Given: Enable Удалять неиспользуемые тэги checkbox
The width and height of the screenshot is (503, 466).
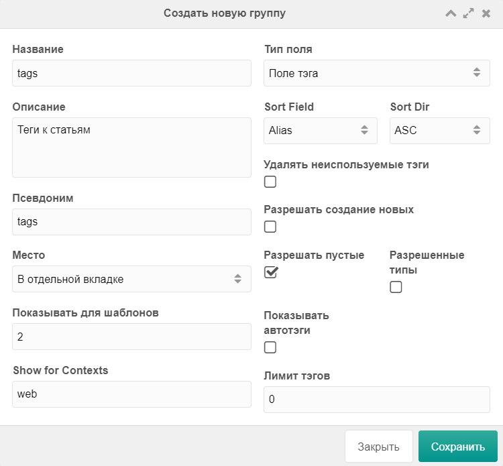Looking at the screenshot, I should (270, 182).
